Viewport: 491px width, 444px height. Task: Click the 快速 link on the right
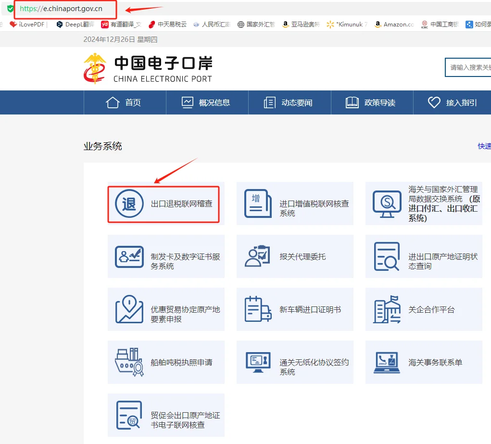click(484, 146)
